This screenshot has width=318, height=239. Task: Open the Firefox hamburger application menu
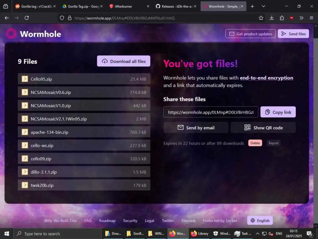click(x=311, y=18)
